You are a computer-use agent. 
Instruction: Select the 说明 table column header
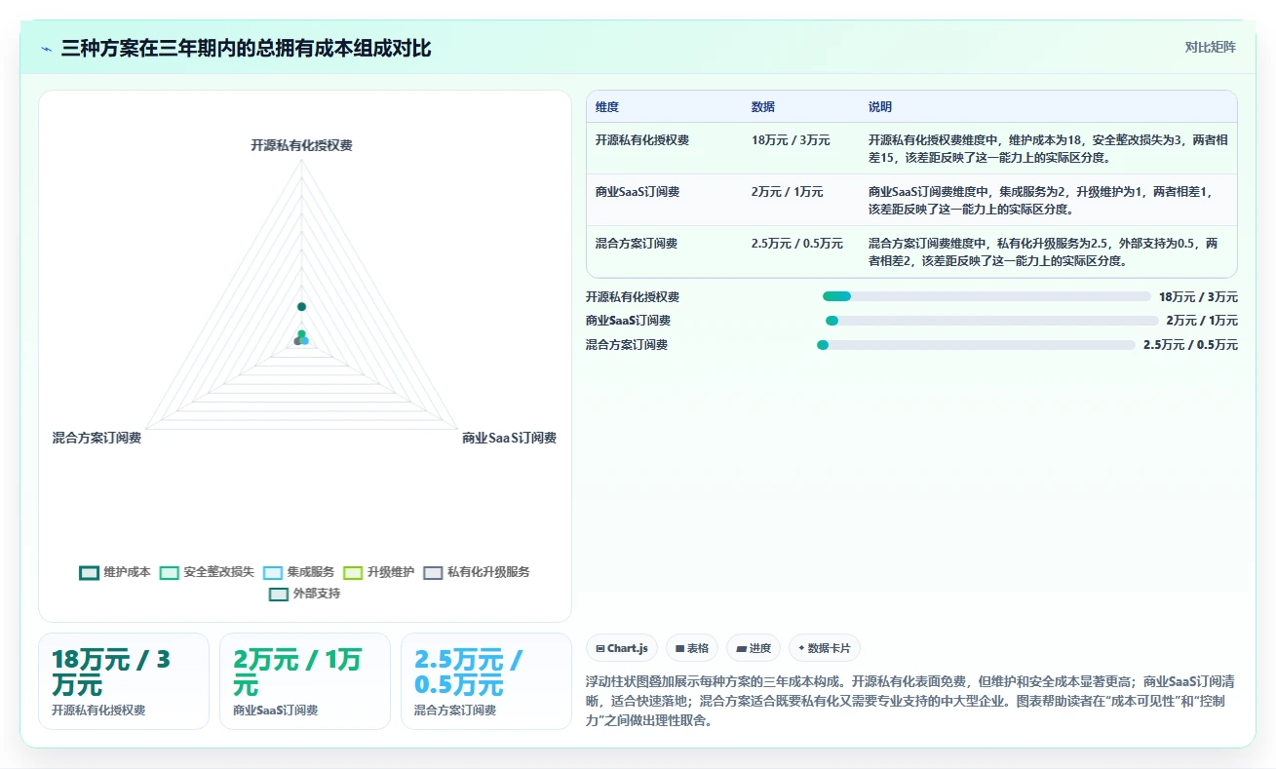880,107
